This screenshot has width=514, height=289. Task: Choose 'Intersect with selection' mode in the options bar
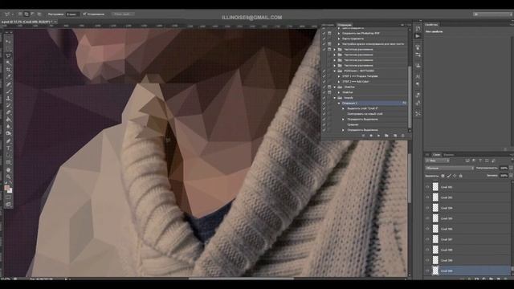point(39,14)
